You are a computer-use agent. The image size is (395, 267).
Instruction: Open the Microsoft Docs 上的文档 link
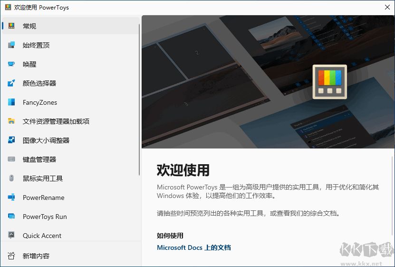click(x=193, y=247)
